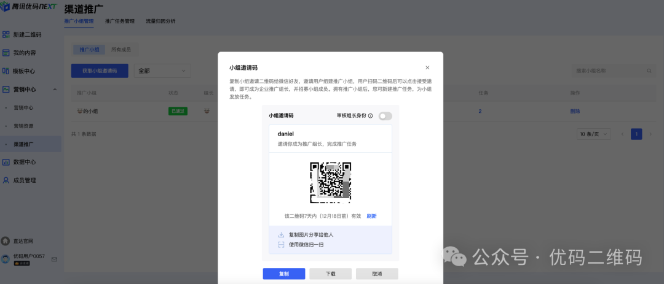Click the 已通过 status badge
Image resolution: width=664 pixels, height=284 pixels.
point(178,111)
